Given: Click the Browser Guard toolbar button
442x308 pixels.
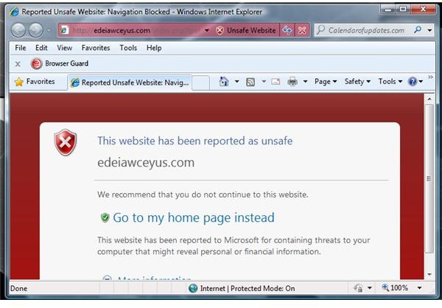Looking at the screenshot, I should pyautogui.click(x=60, y=63).
